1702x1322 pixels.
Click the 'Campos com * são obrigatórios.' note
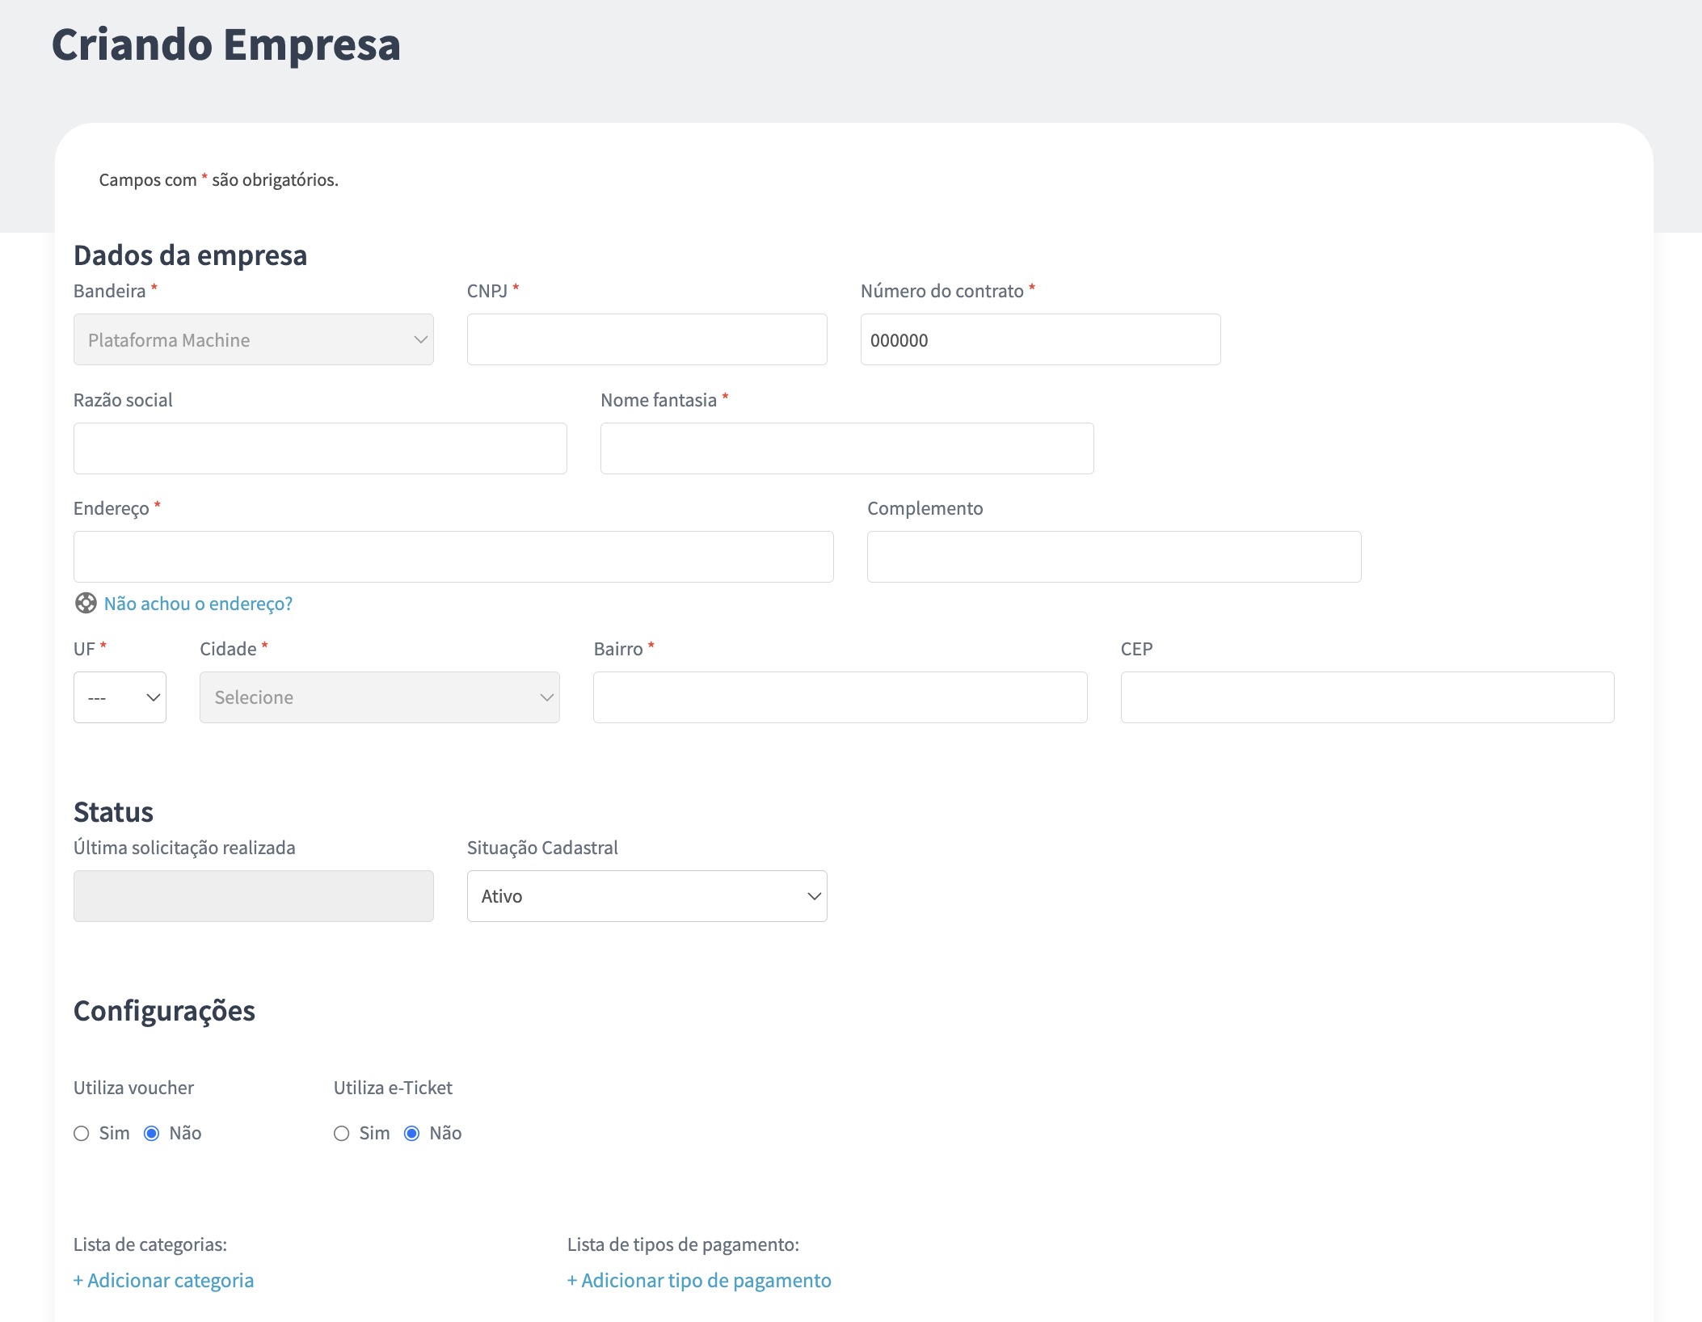[218, 179]
